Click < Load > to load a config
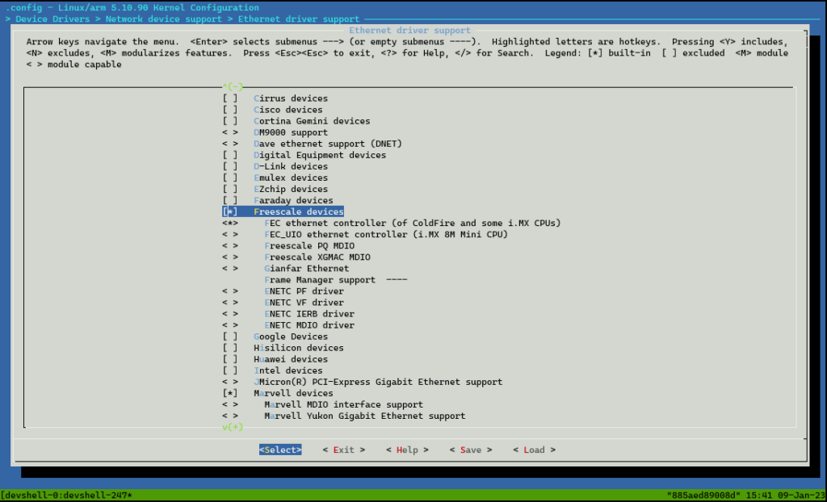827x502 pixels. 534,450
